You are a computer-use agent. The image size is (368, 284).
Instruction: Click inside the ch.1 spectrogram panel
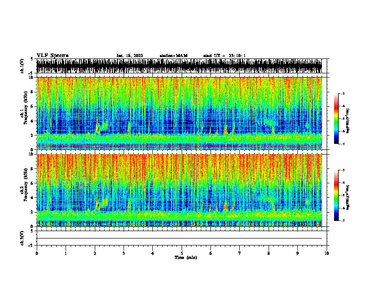coord(179,113)
